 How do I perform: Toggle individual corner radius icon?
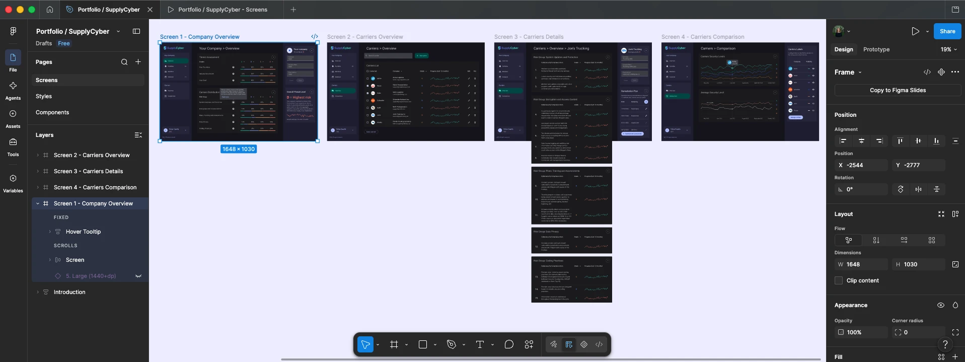955,332
